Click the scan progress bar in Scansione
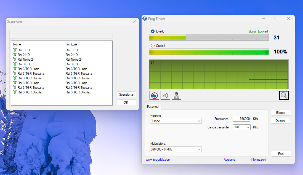The height and width of the screenshot is (175, 303). [62, 36]
